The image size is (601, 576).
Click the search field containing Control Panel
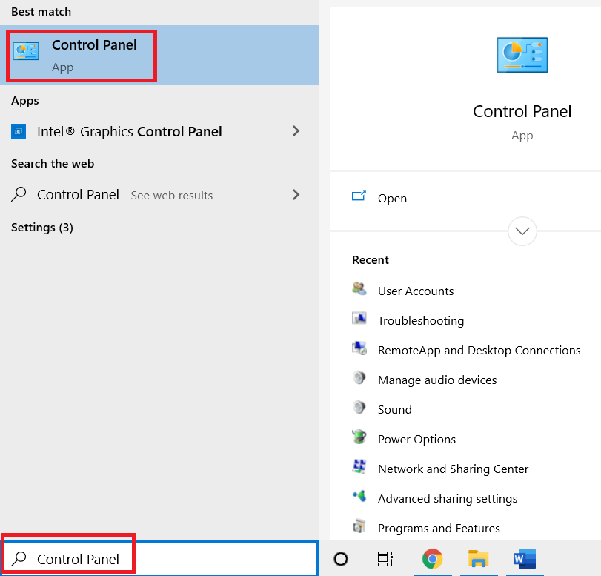tap(159, 558)
